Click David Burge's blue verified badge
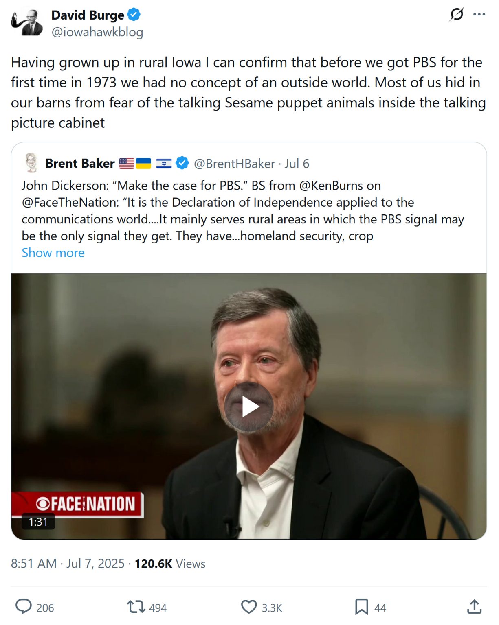Screen dimensions: 499x625 (x=134, y=15)
